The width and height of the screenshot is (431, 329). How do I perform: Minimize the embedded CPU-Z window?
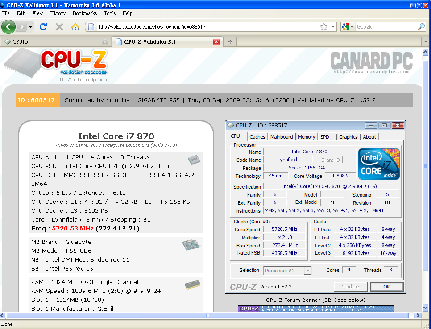pyautogui.click(x=371, y=126)
